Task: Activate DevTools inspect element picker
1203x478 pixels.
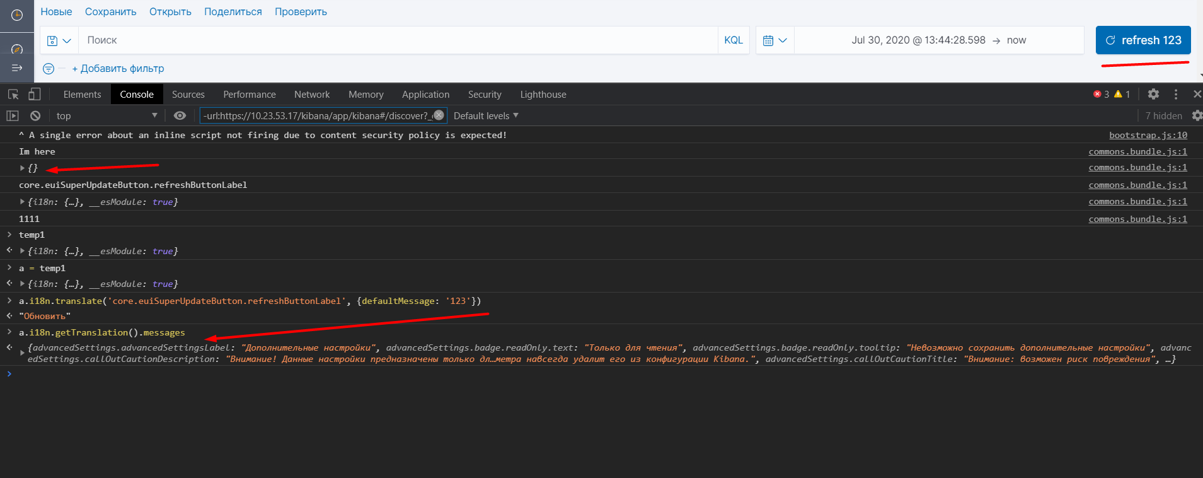Action: pyautogui.click(x=13, y=94)
